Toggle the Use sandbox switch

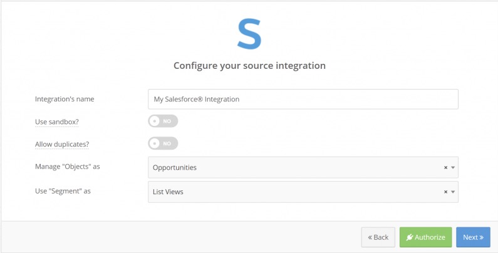pyautogui.click(x=163, y=121)
